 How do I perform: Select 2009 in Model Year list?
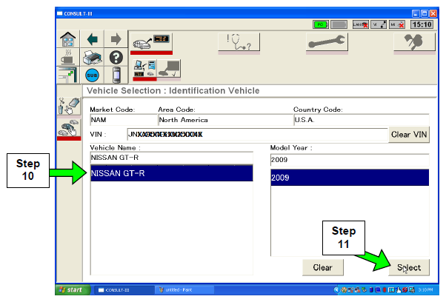(348, 179)
